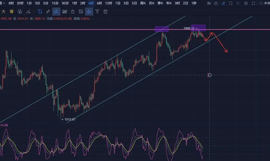
Task: Switch to the 分时 timeframe
Action: click(20, 3)
